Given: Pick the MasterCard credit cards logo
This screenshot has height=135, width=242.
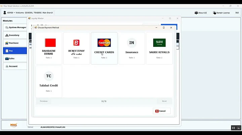Looking at the screenshot, I should coord(104,43).
